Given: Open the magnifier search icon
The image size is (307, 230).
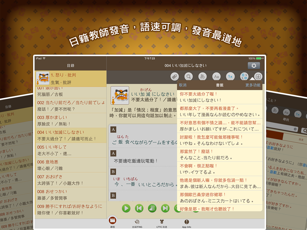Looking at the screenshot, I should 188,76.
